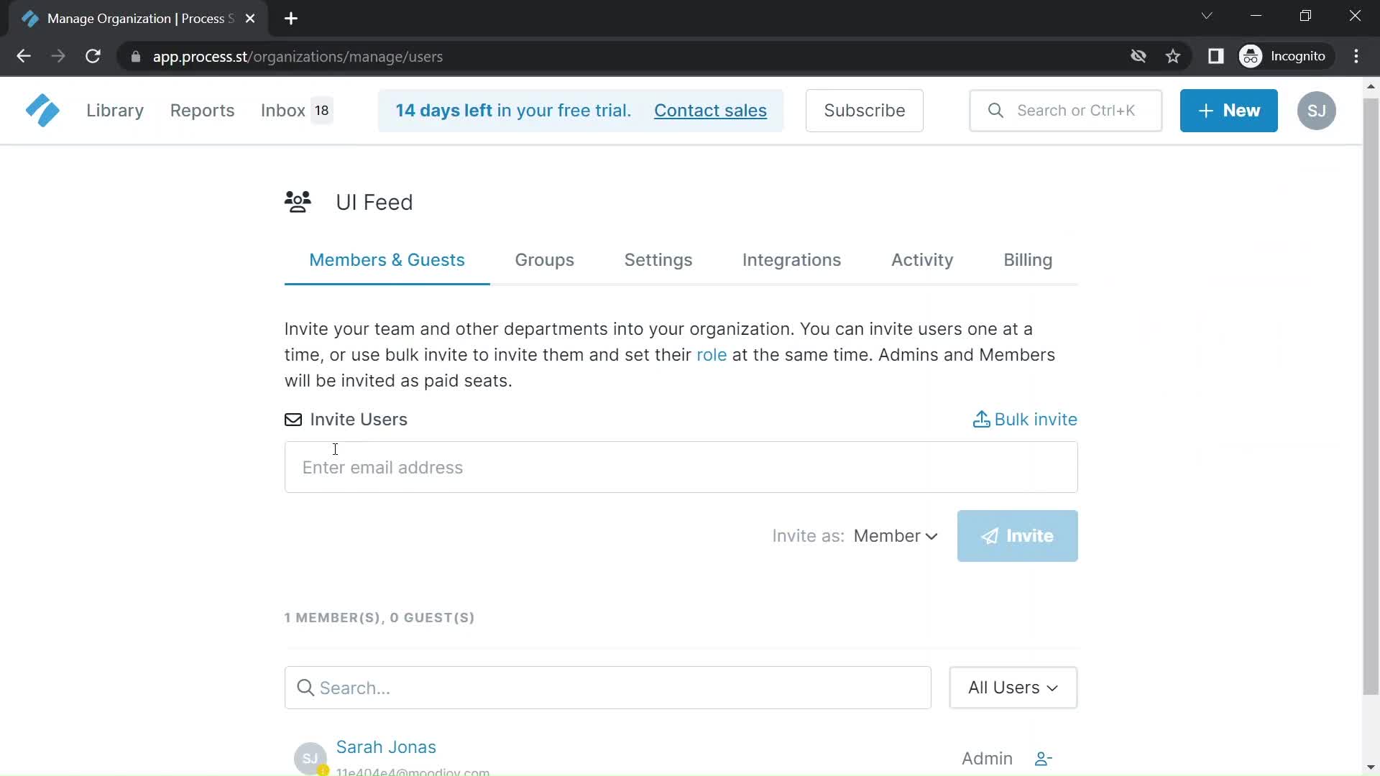
Task: Click the search magnifier icon in user list
Action: click(x=304, y=687)
